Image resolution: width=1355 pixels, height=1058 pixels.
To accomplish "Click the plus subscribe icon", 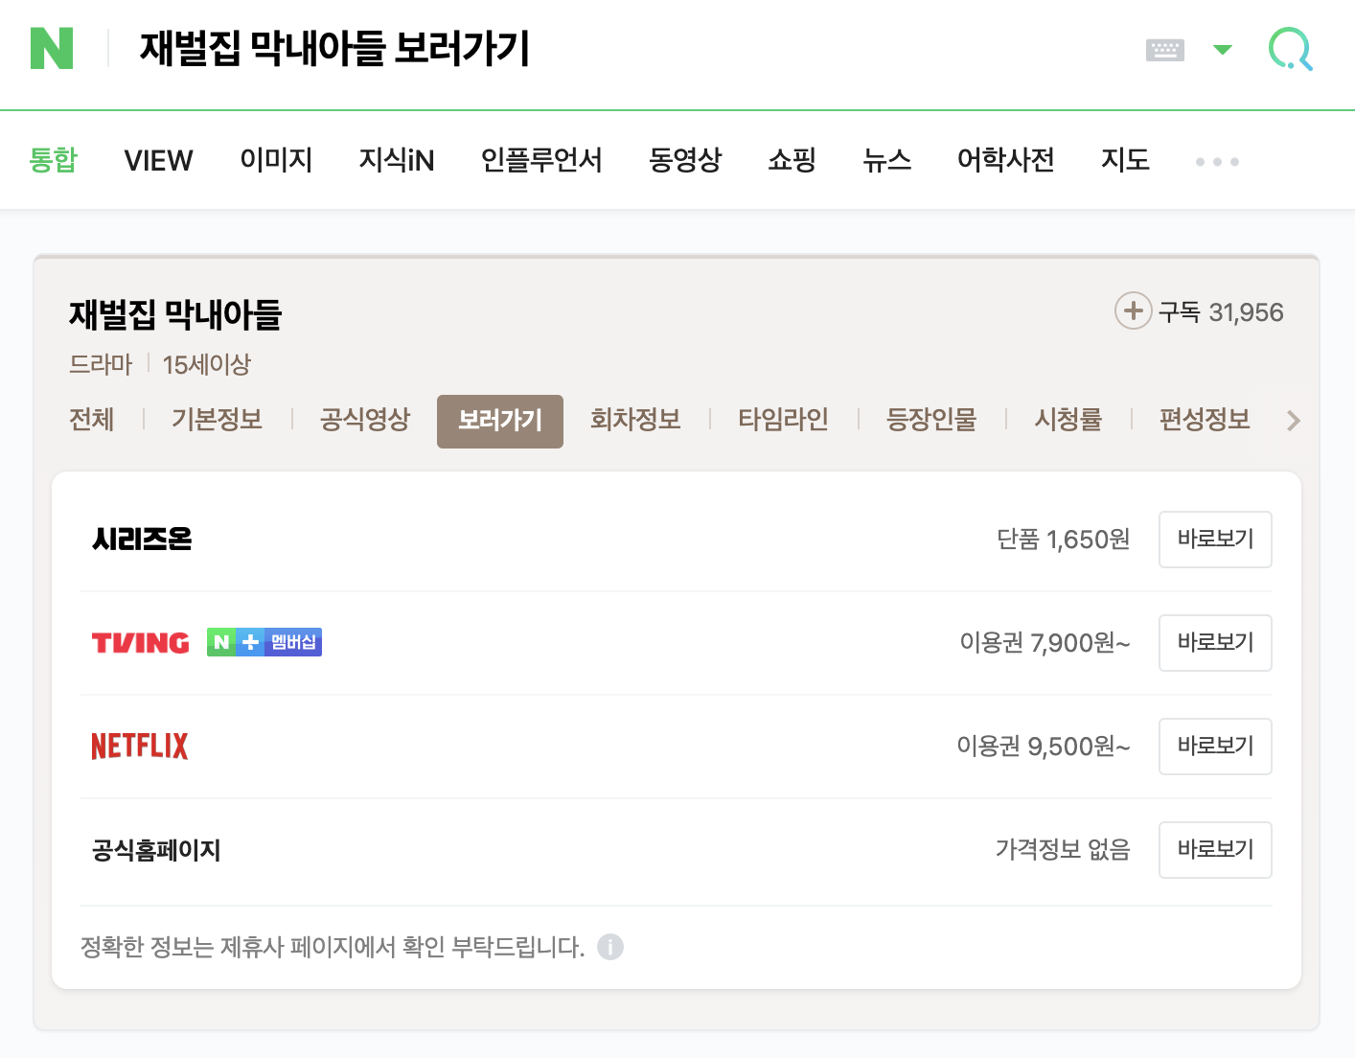I will tap(1133, 310).
